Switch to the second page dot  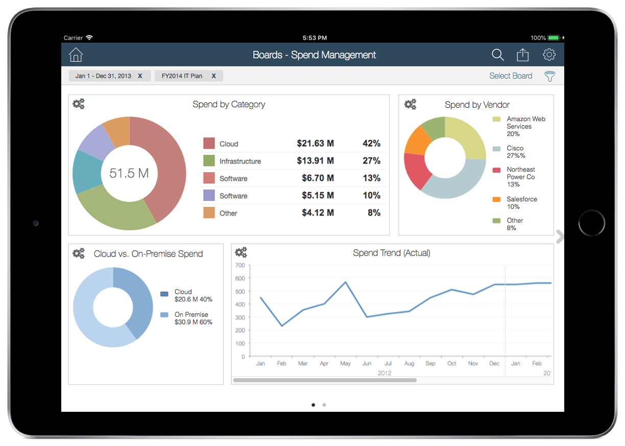pos(324,405)
